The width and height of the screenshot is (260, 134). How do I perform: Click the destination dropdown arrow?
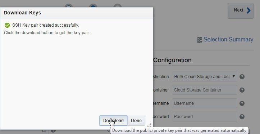coord(234,76)
